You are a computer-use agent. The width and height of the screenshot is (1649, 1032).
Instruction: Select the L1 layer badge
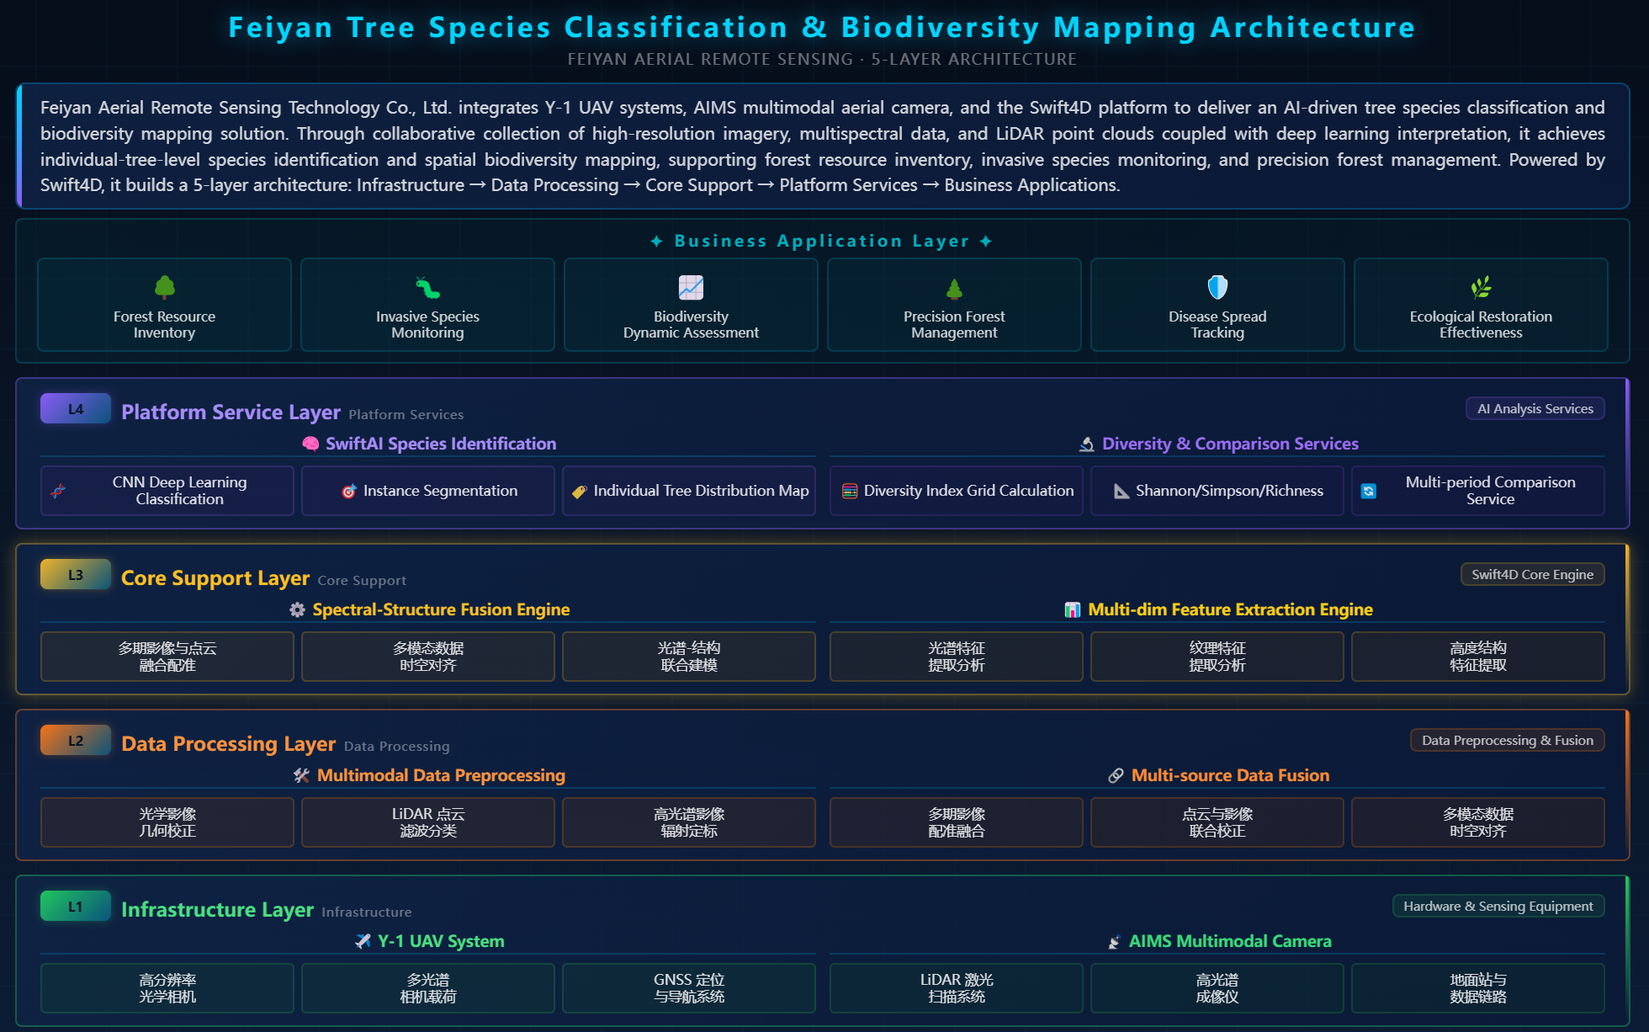[x=76, y=907]
